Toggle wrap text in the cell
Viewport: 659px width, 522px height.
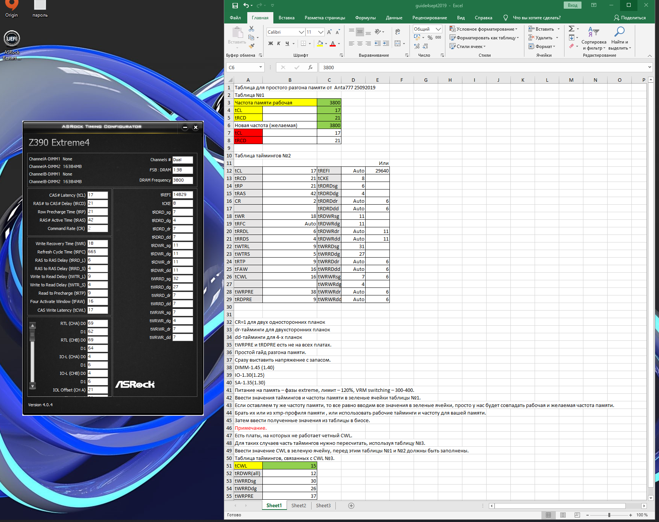(397, 32)
